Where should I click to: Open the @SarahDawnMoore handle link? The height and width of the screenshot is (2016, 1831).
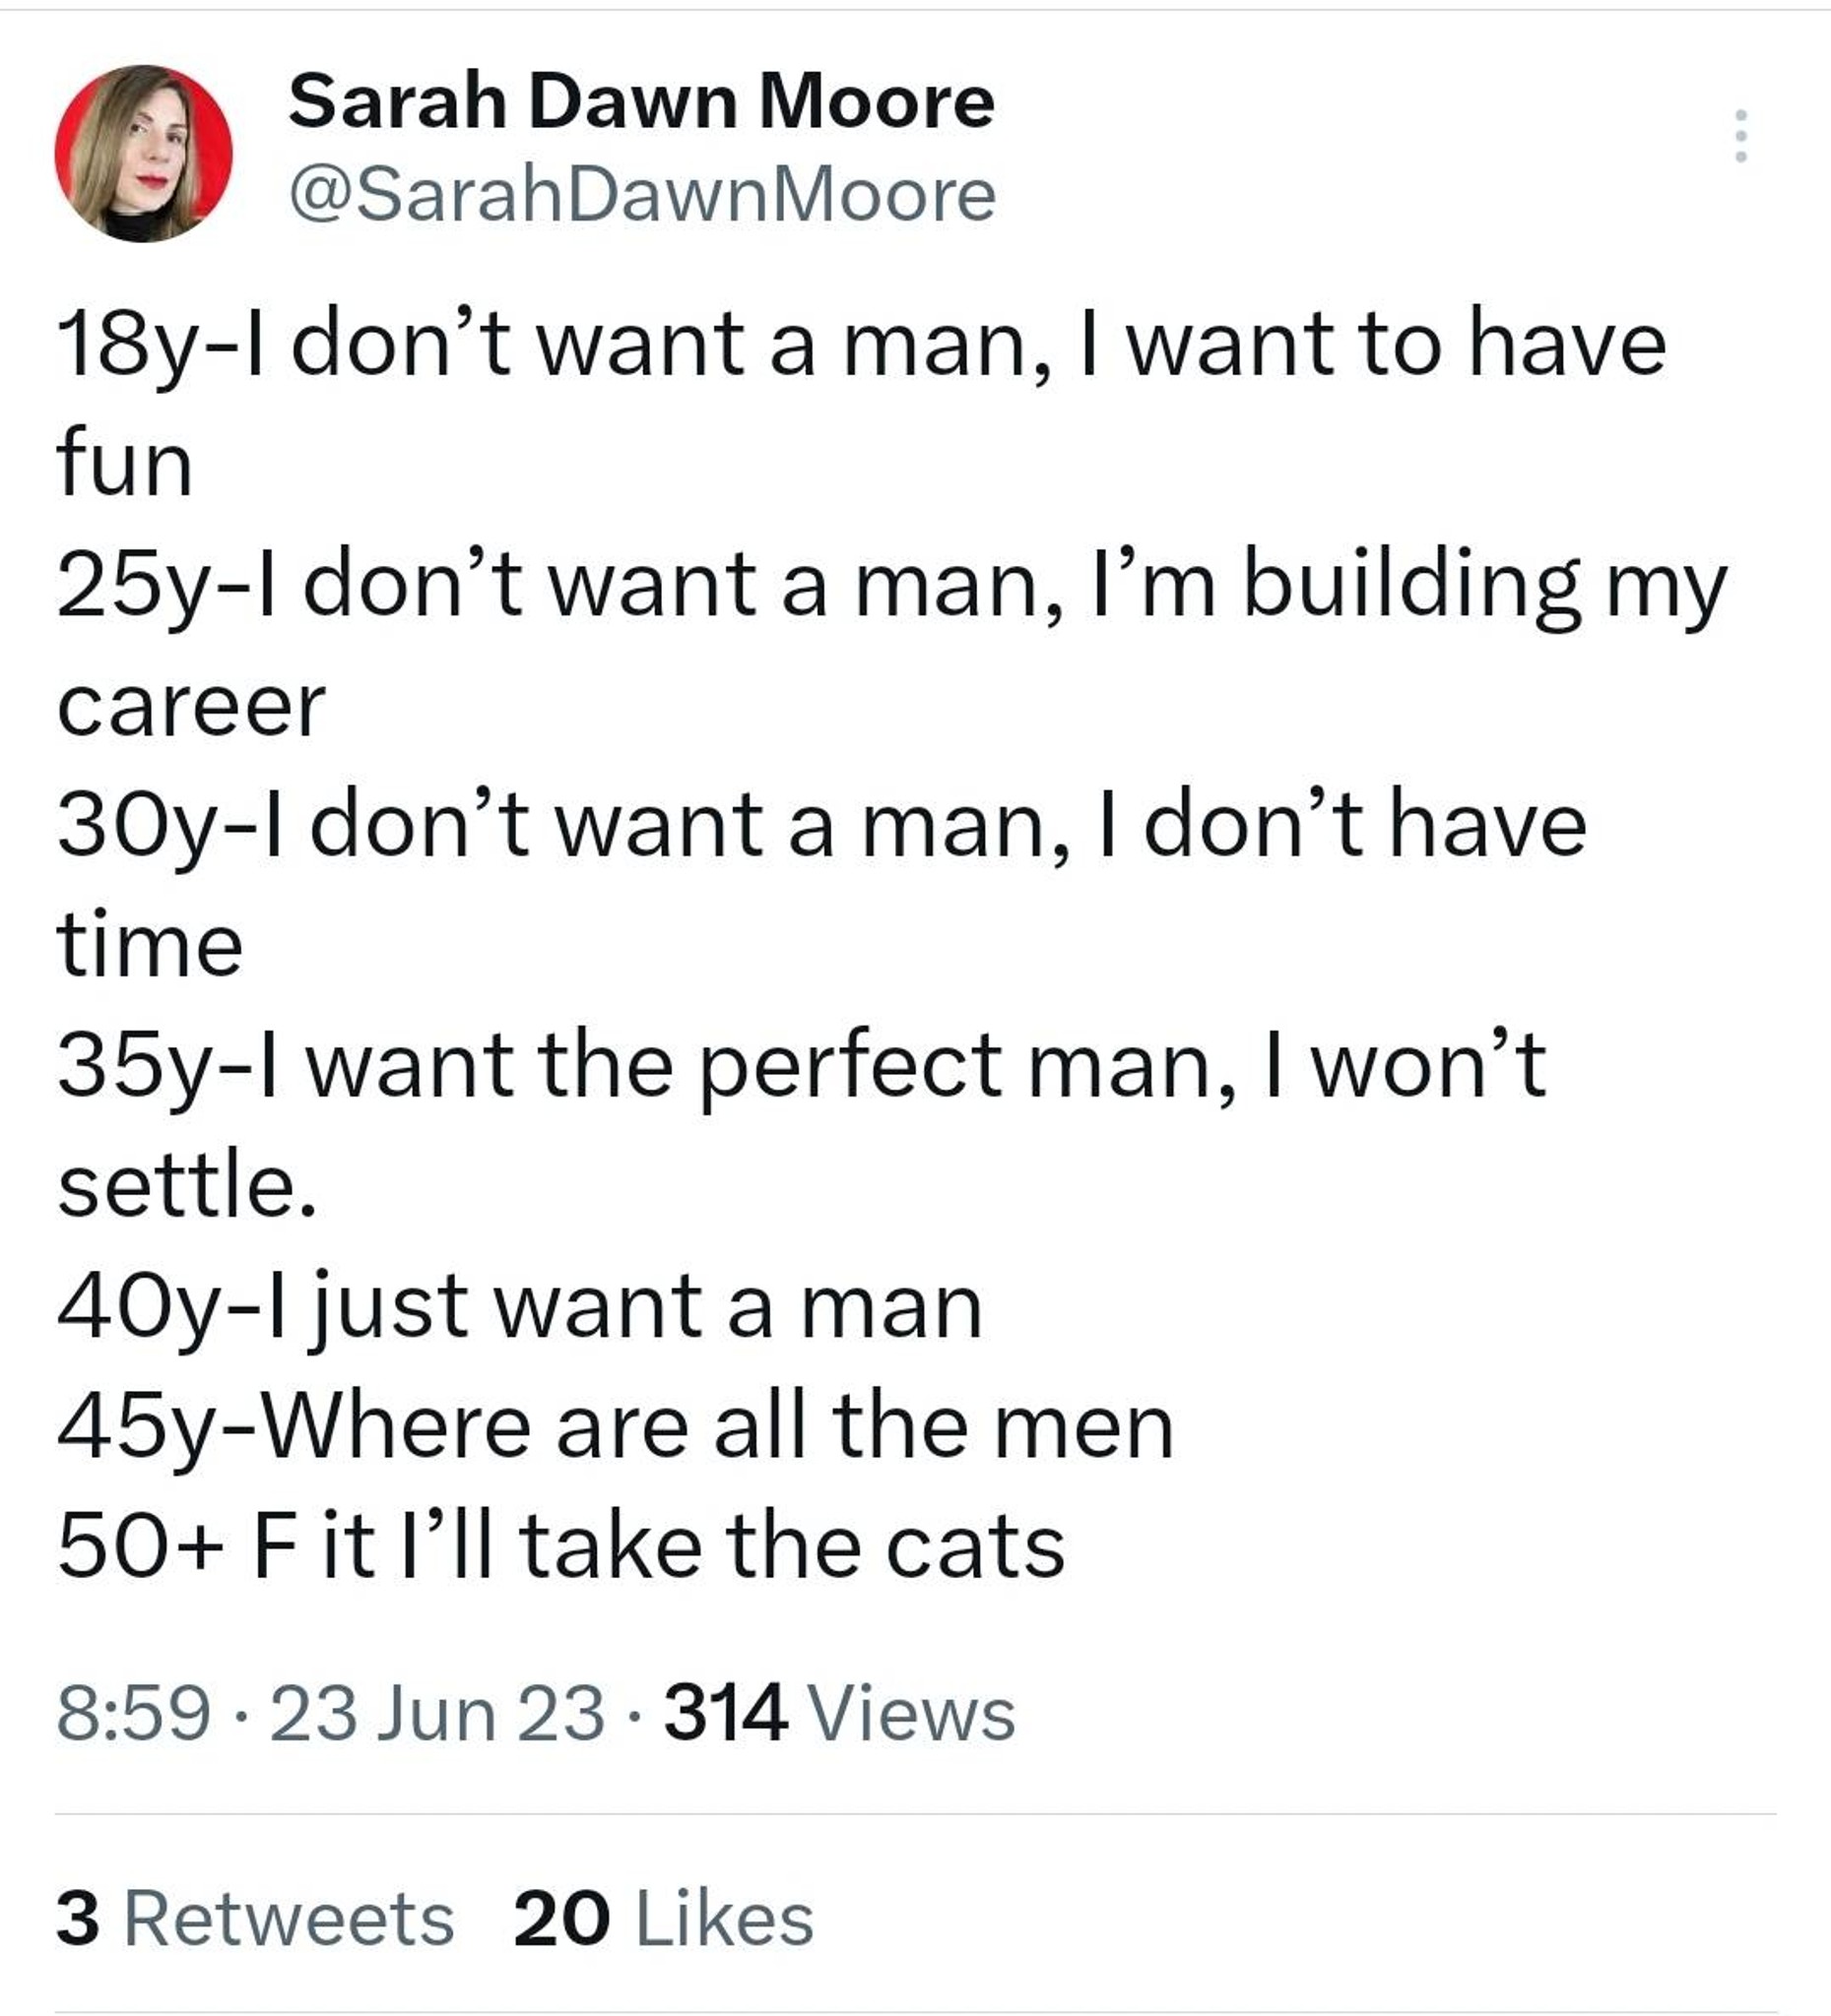[642, 194]
